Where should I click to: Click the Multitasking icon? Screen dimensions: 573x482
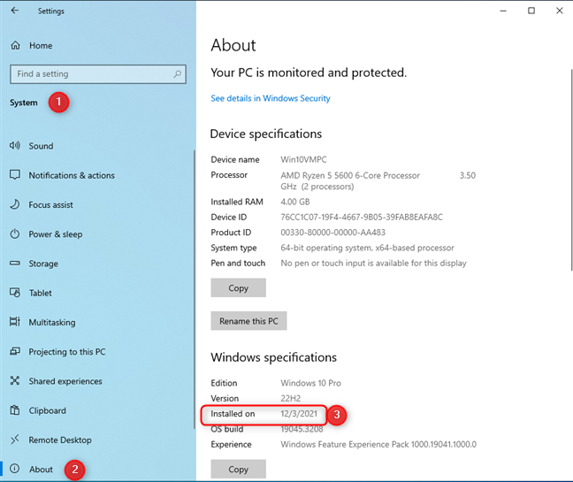pos(15,322)
